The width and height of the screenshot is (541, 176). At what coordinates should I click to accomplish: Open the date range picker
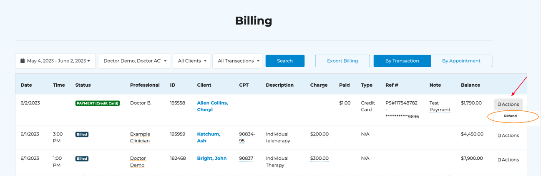(x=55, y=61)
